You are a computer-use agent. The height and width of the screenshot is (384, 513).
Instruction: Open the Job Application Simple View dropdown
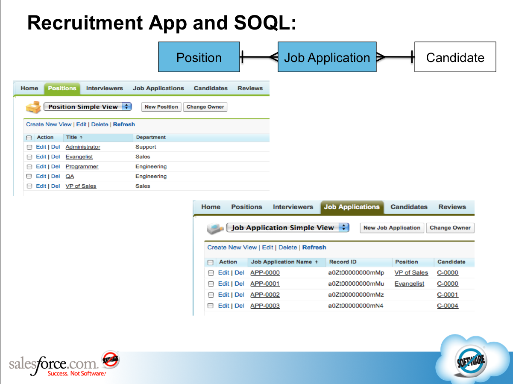click(344, 227)
